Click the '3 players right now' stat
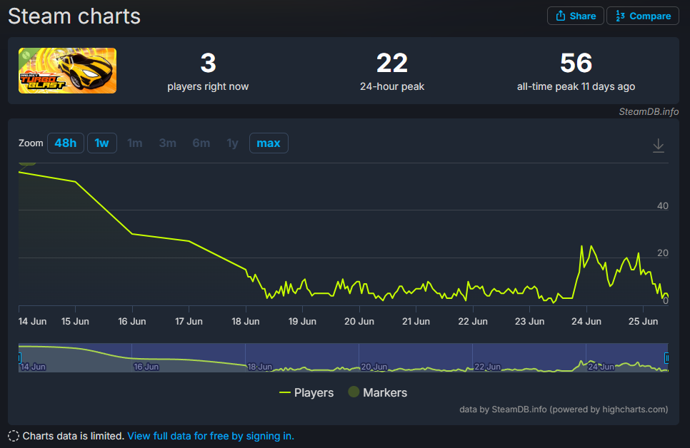Screen dimensions: 690x448 pyautogui.click(x=208, y=71)
